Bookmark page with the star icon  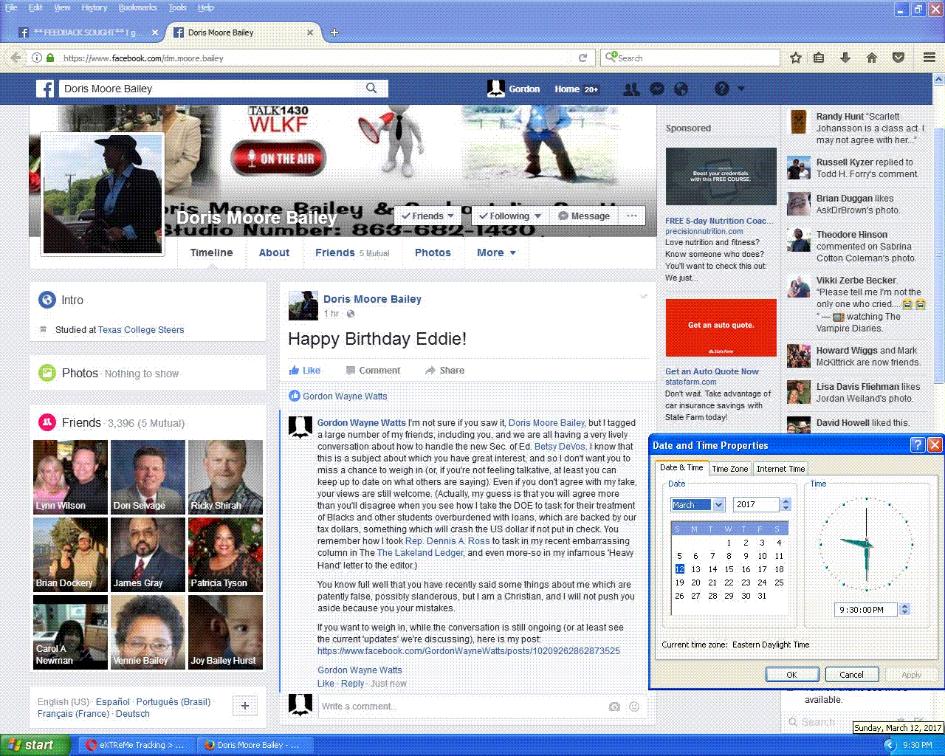click(x=796, y=58)
